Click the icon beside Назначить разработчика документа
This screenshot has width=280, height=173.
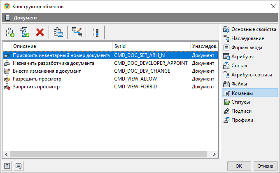click(x=7, y=63)
